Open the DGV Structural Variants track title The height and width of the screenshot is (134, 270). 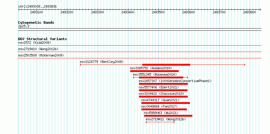(x=42, y=39)
